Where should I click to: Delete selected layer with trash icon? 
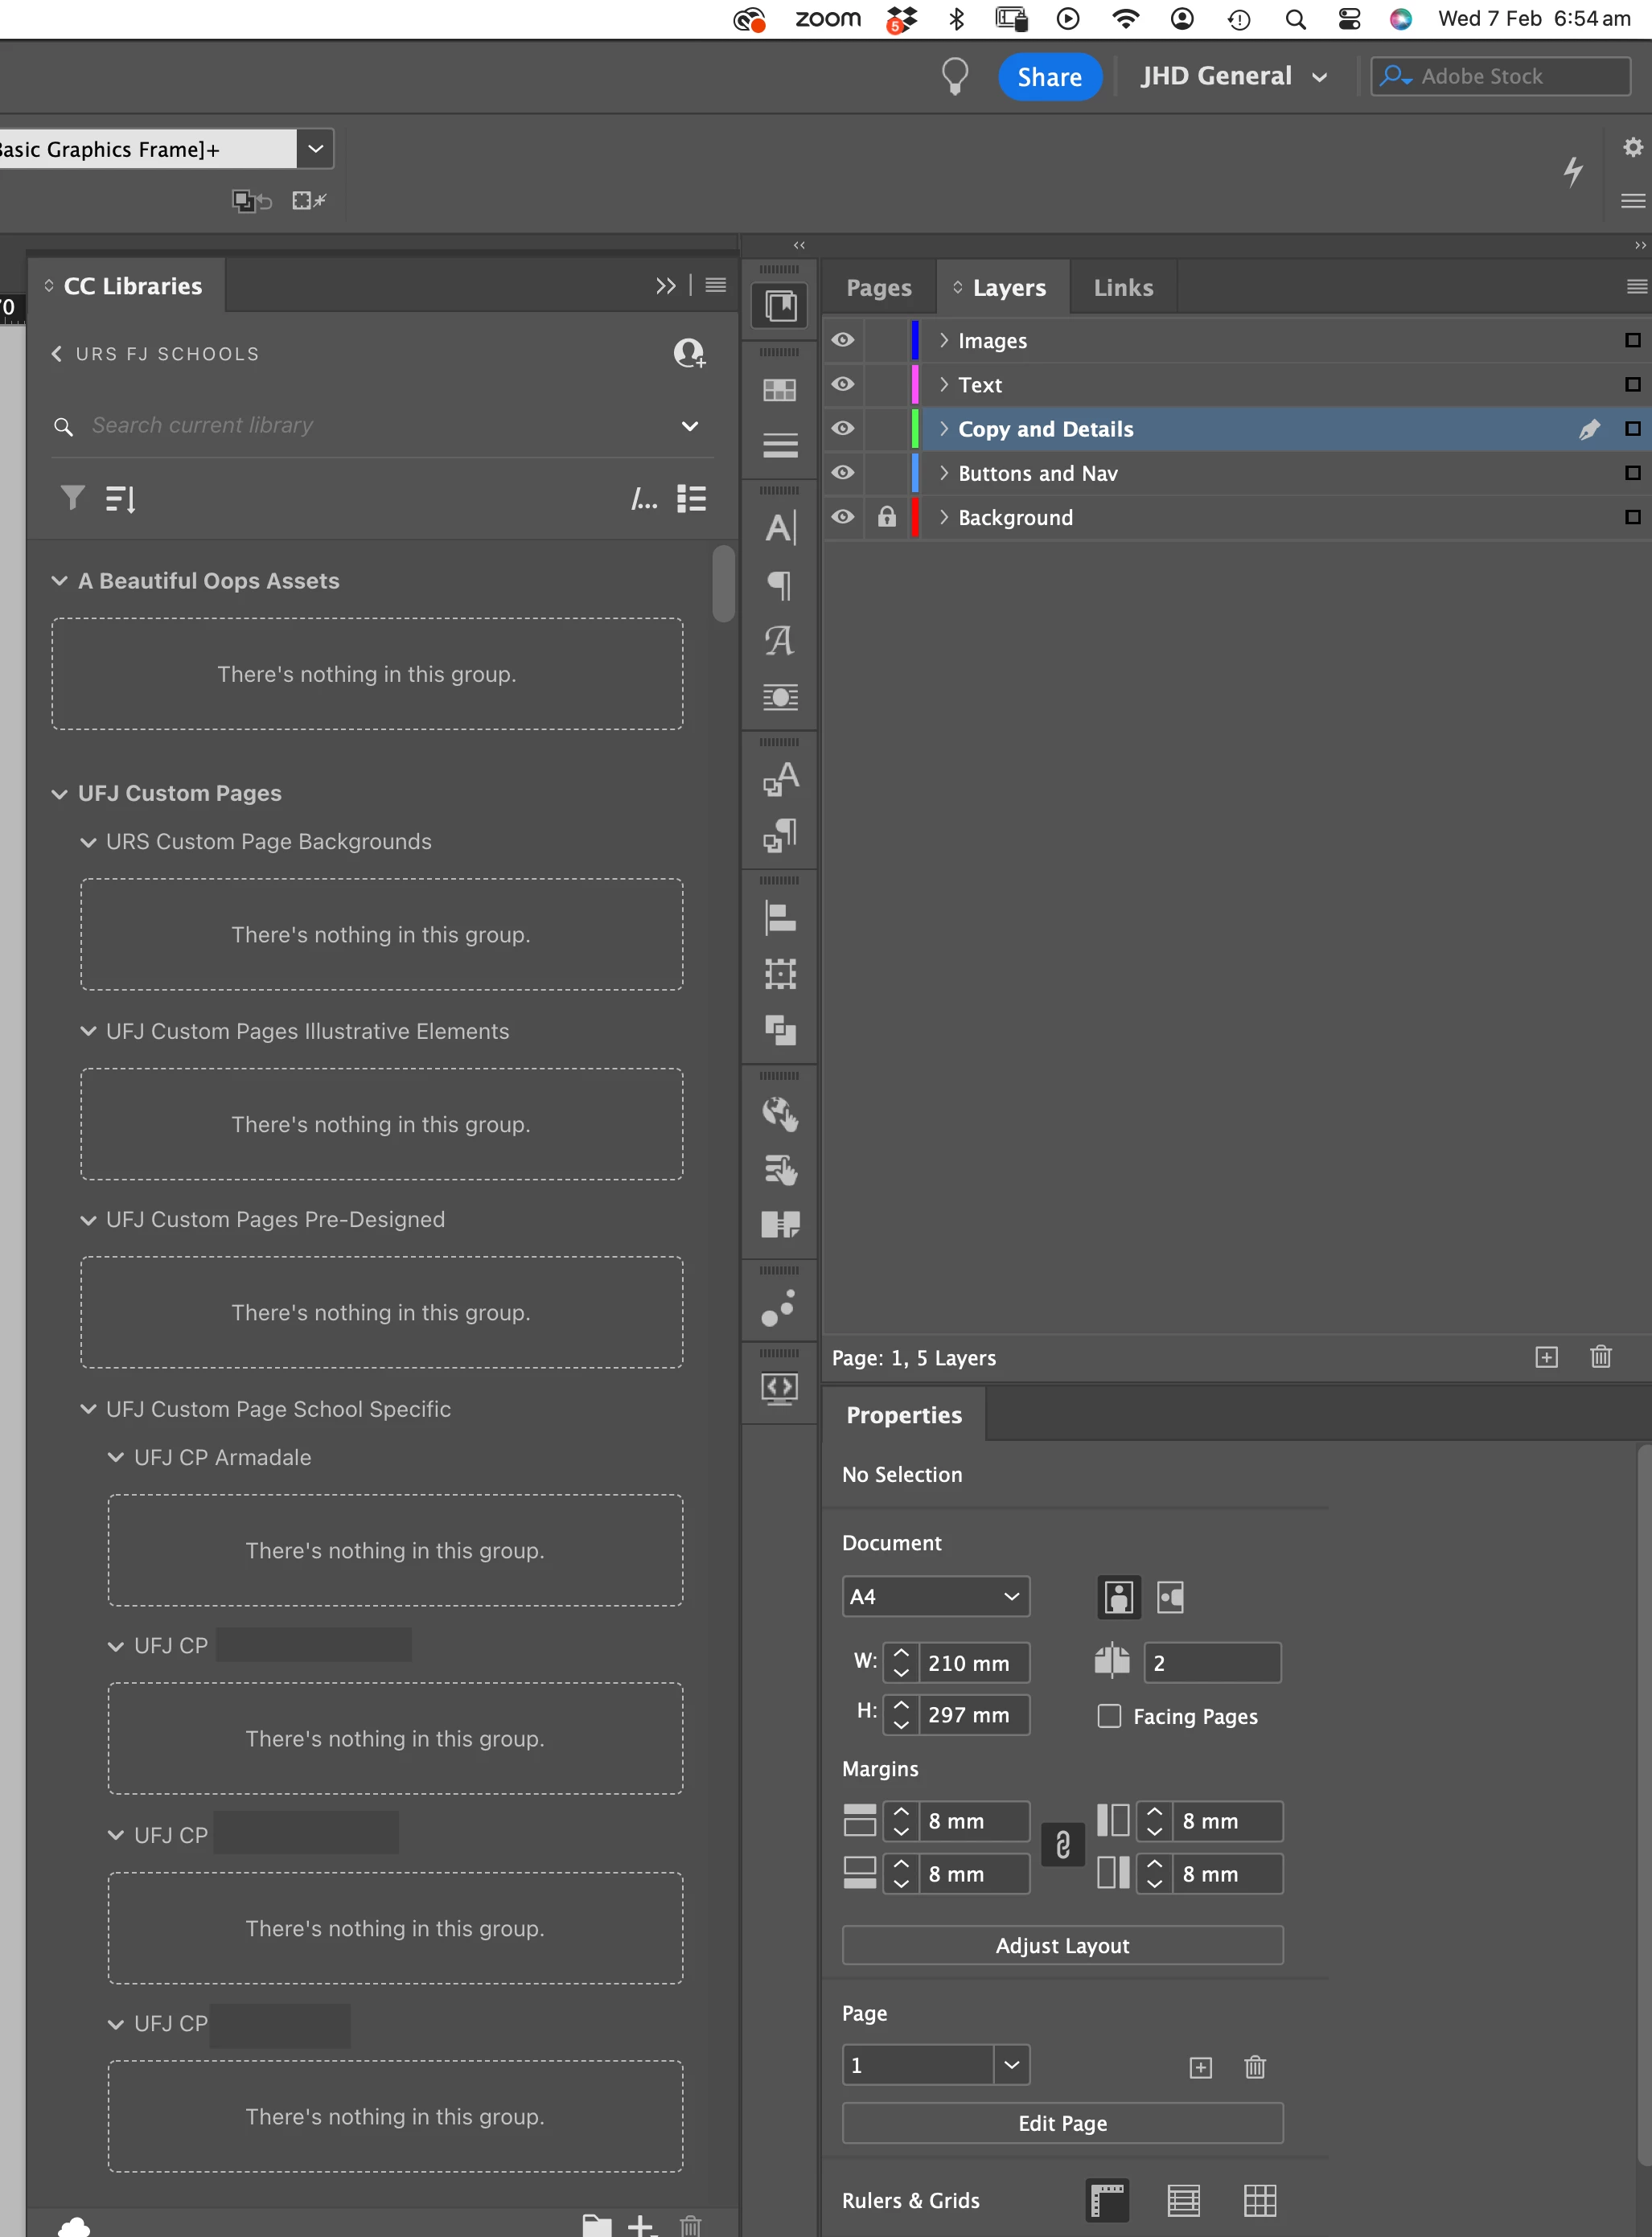click(x=1600, y=1357)
